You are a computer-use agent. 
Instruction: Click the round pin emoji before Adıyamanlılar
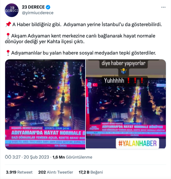click(8, 53)
